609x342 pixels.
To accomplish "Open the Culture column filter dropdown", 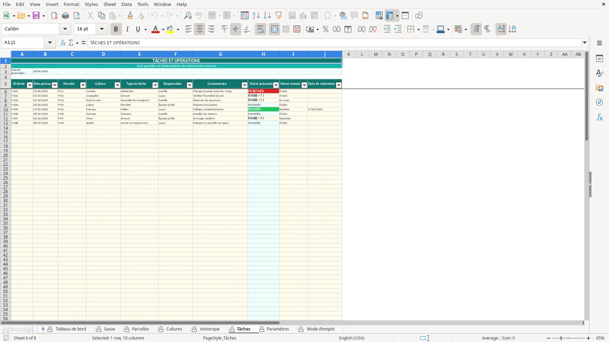I will (x=117, y=85).
